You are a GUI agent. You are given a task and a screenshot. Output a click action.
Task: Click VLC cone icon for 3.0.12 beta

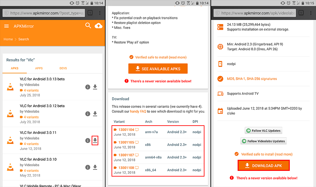[x=10, y=114]
